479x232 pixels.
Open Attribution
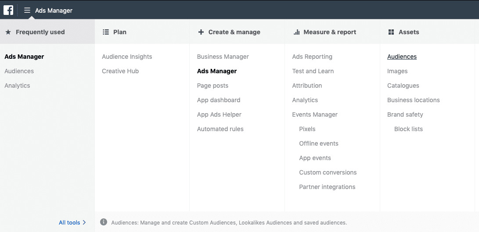[307, 86]
